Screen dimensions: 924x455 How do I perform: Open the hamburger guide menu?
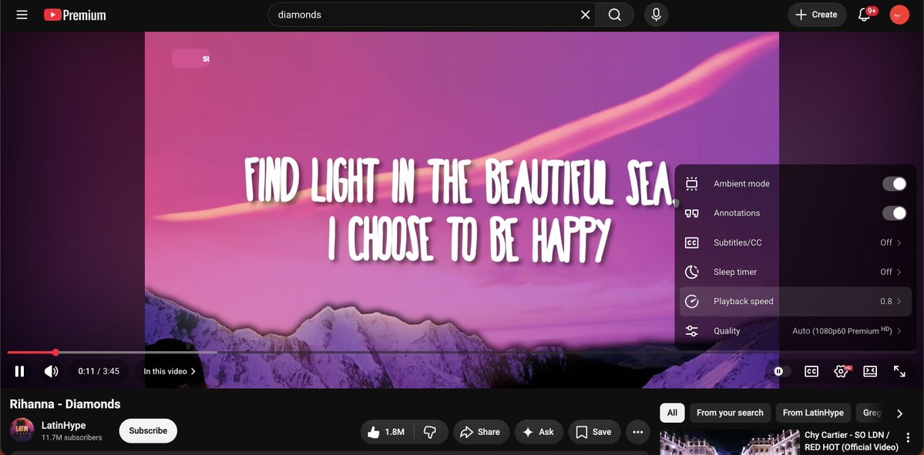[22, 15]
